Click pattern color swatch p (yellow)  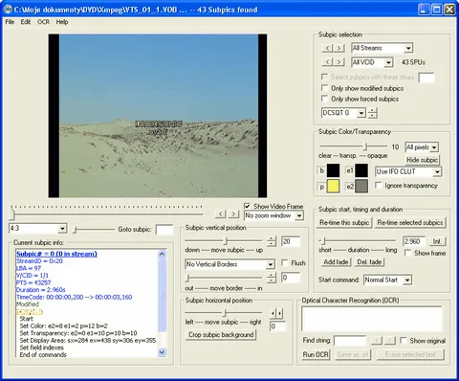333,187
